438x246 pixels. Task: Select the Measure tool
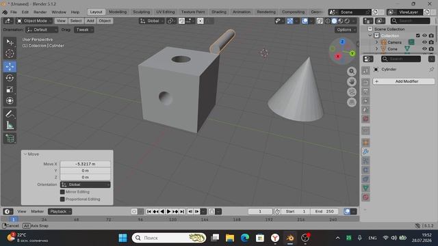tap(10, 126)
